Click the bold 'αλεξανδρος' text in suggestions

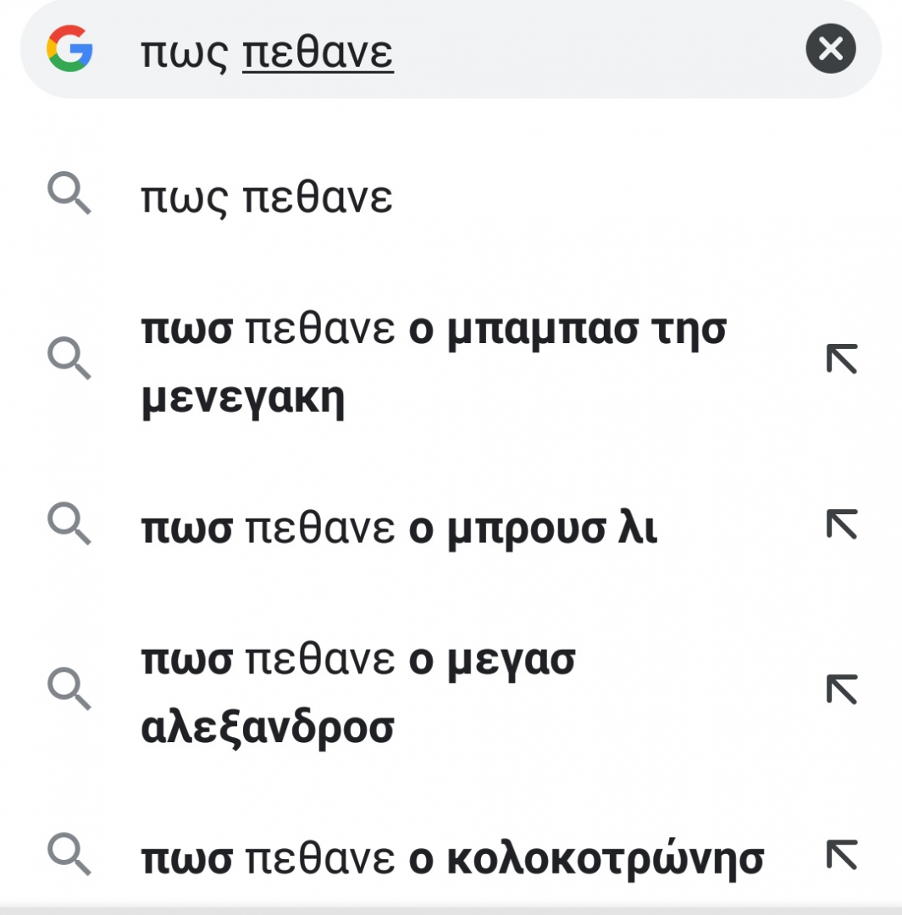[268, 729]
